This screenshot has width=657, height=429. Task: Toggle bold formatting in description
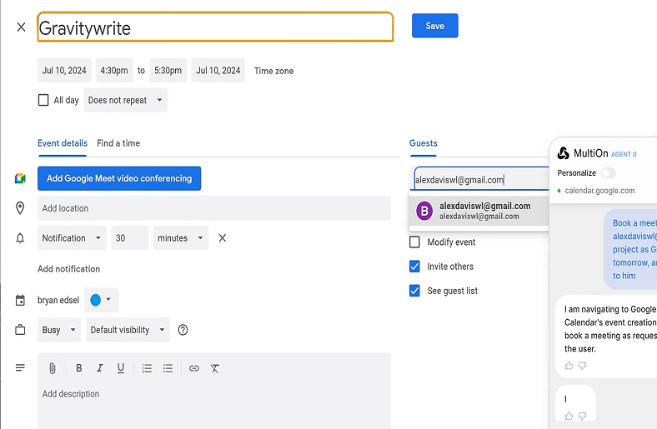78,368
